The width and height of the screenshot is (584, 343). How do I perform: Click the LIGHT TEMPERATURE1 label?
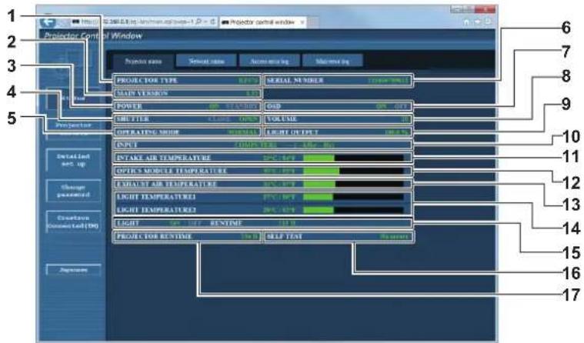pyautogui.click(x=156, y=197)
